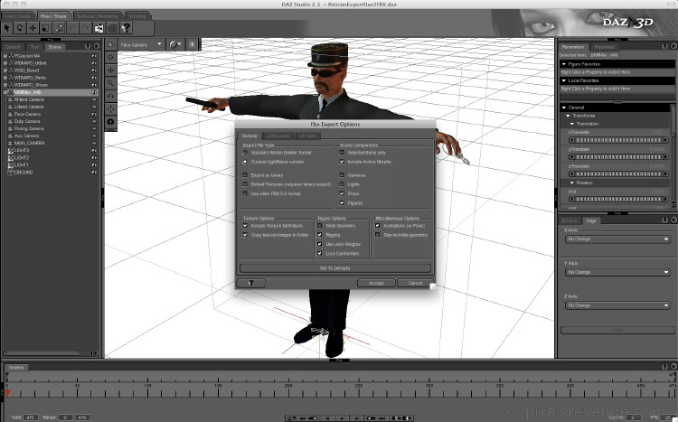The width and height of the screenshot is (678, 422).
Task: Adjust the zTranslate slider
Action: [x=618, y=173]
